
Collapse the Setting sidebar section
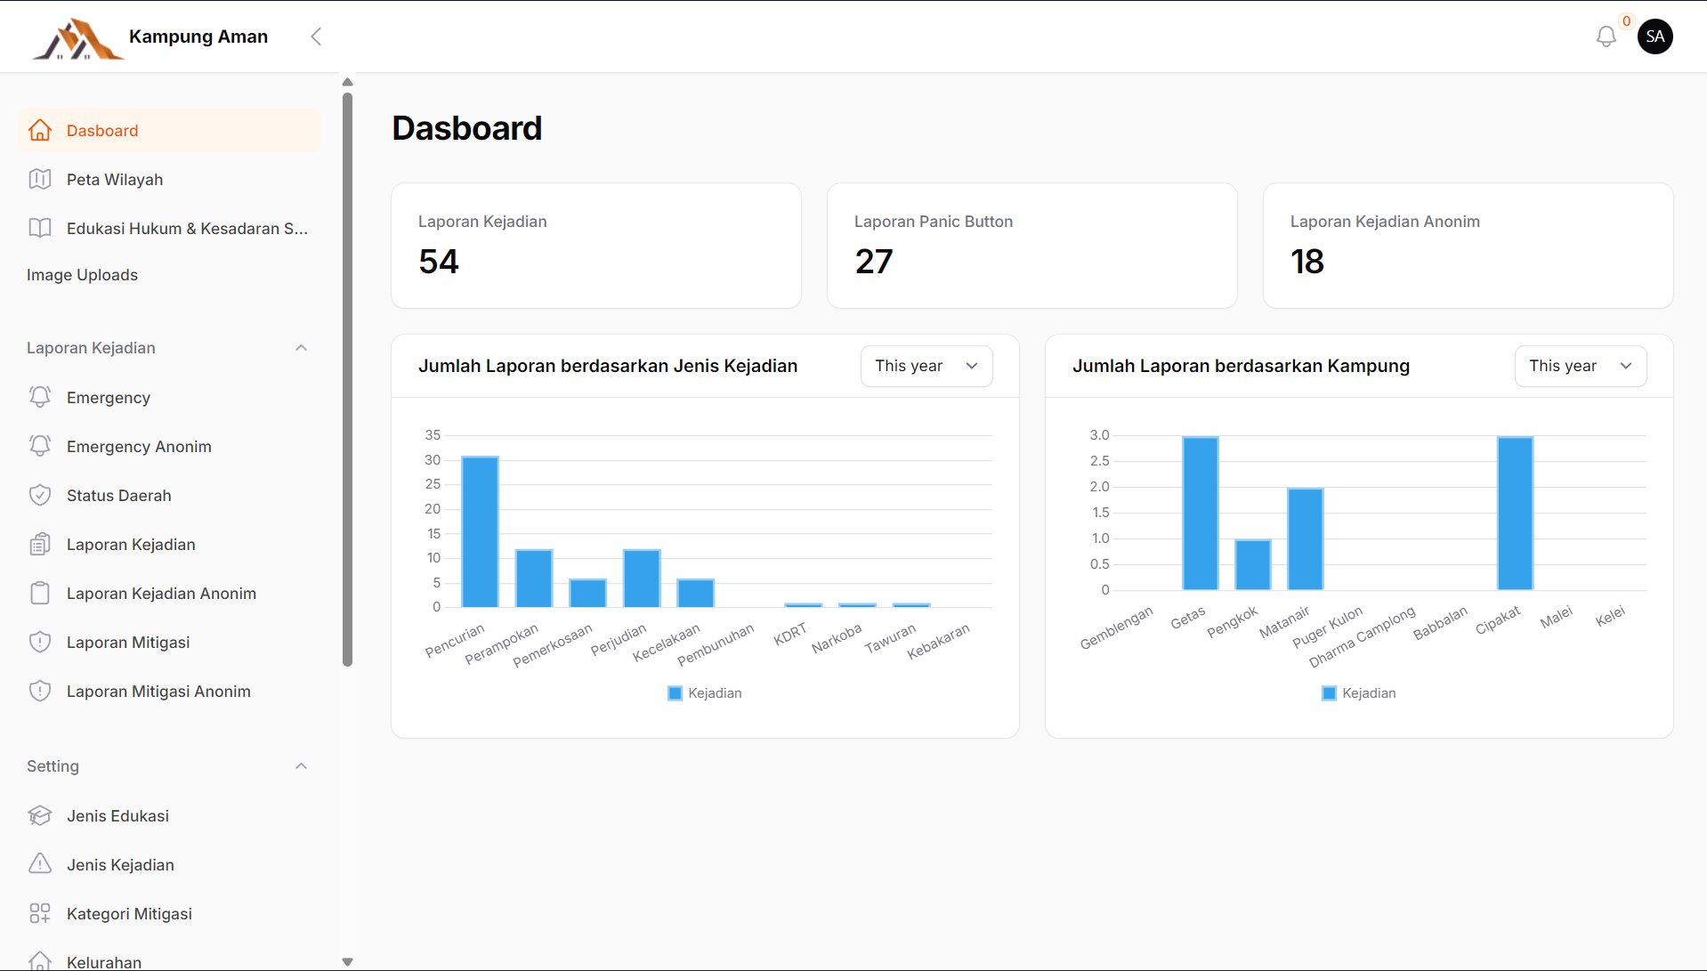(301, 766)
